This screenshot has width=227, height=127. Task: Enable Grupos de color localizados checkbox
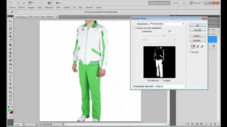coord(135,28)
